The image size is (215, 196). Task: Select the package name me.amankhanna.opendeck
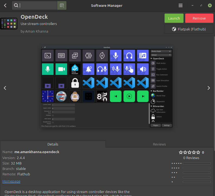pos(37,152)
